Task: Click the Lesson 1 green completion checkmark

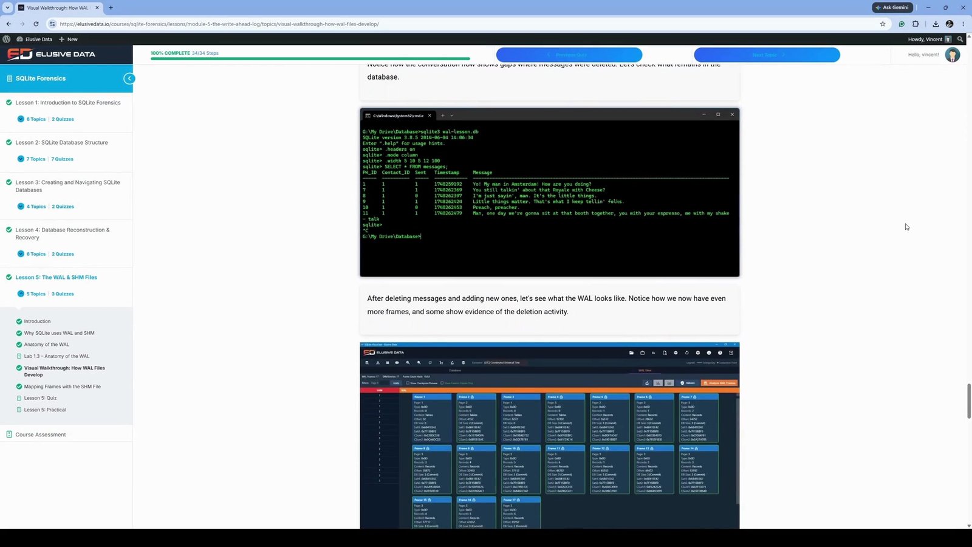Action: (9, 102)
